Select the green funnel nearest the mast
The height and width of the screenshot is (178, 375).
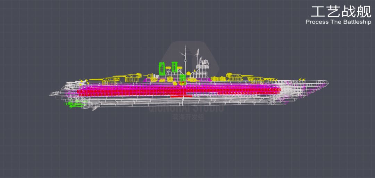click(x=174, y=66)
